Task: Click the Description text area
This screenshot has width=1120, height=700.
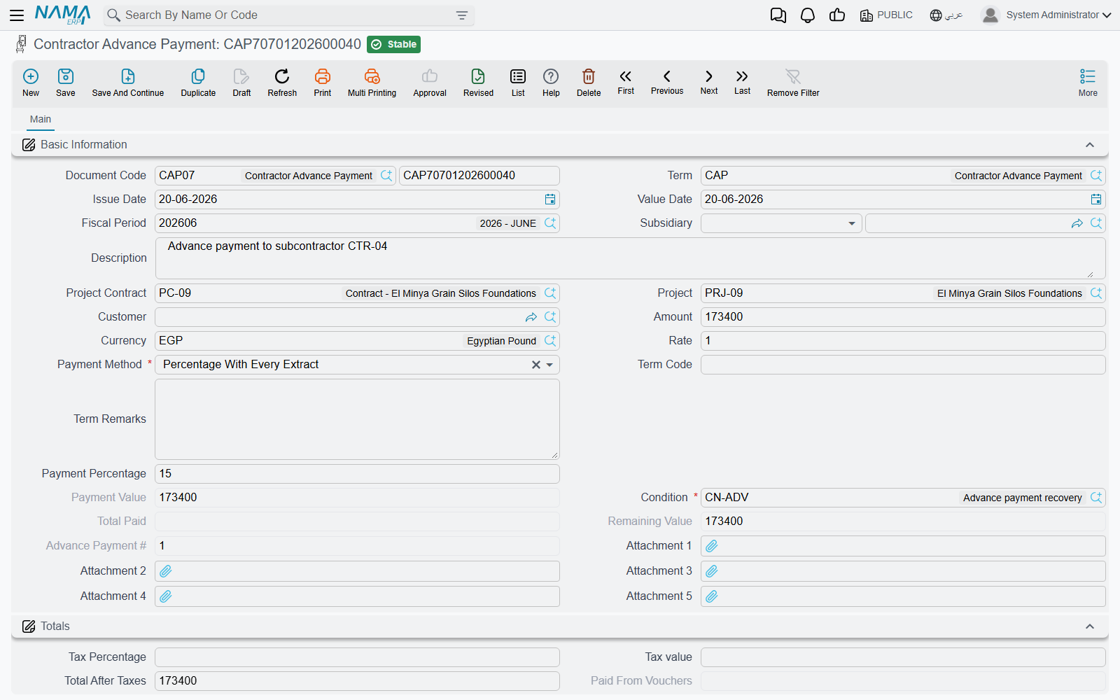Action: coord(630,258)
